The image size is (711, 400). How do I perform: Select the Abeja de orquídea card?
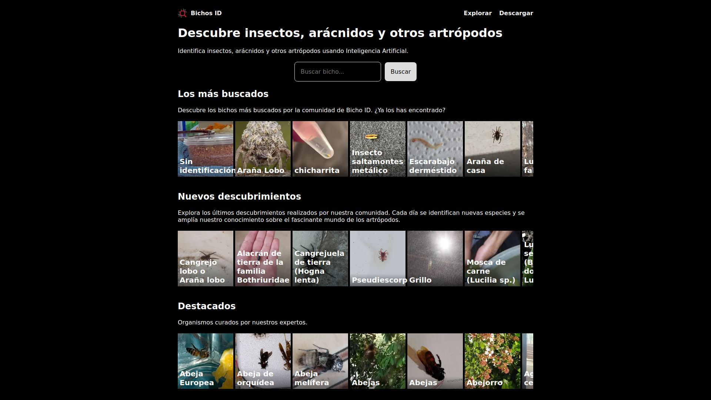click(x=263, y=361)
